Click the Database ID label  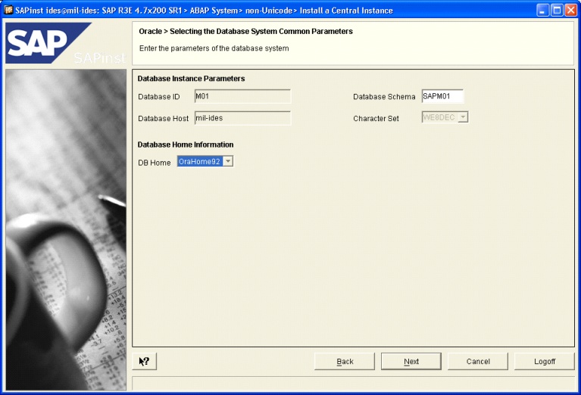click(x=159, y=97)
